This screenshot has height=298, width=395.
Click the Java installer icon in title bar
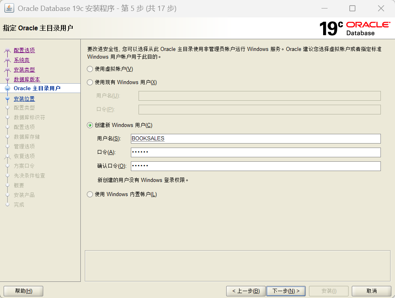pyautogui.click(x=9, y=8)
